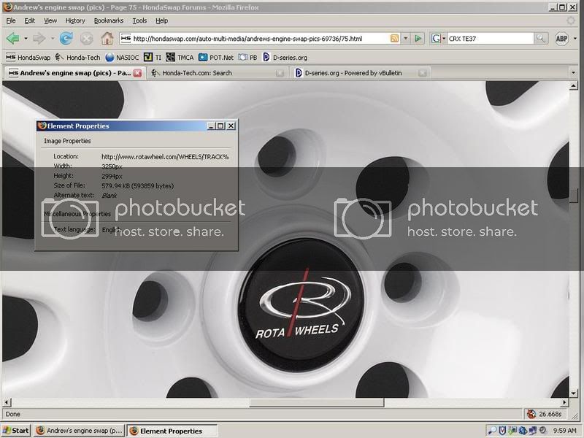Click the greyed-out Stop button
The height and width of the screenshot is (438, 584).
point(86,39)
